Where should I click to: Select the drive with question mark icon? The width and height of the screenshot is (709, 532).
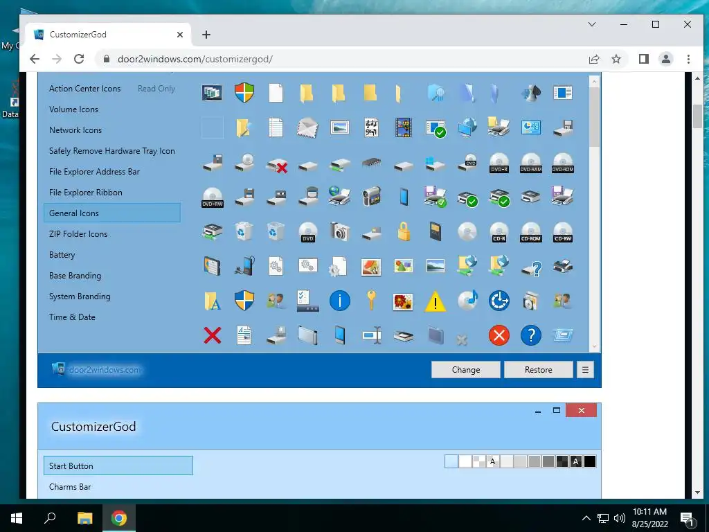point(531,268)
